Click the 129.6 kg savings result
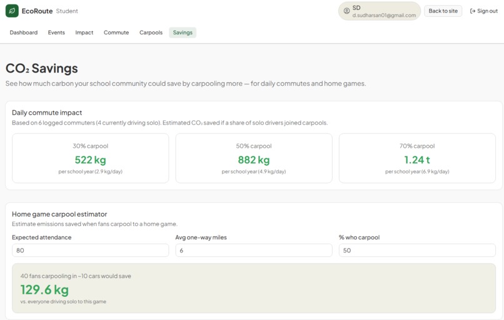Viewport: 504px width, 320px height. (x=44, y=290)
